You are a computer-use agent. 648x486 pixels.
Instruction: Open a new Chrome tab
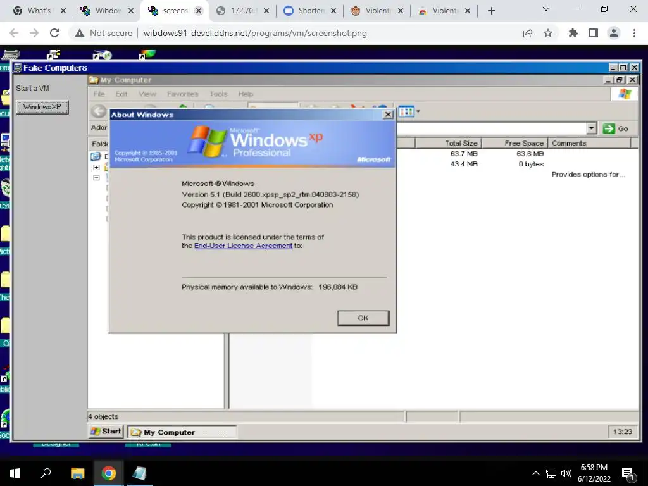491,11
